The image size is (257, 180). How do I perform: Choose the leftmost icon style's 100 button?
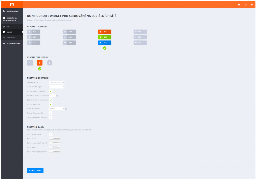click(34, 32)
